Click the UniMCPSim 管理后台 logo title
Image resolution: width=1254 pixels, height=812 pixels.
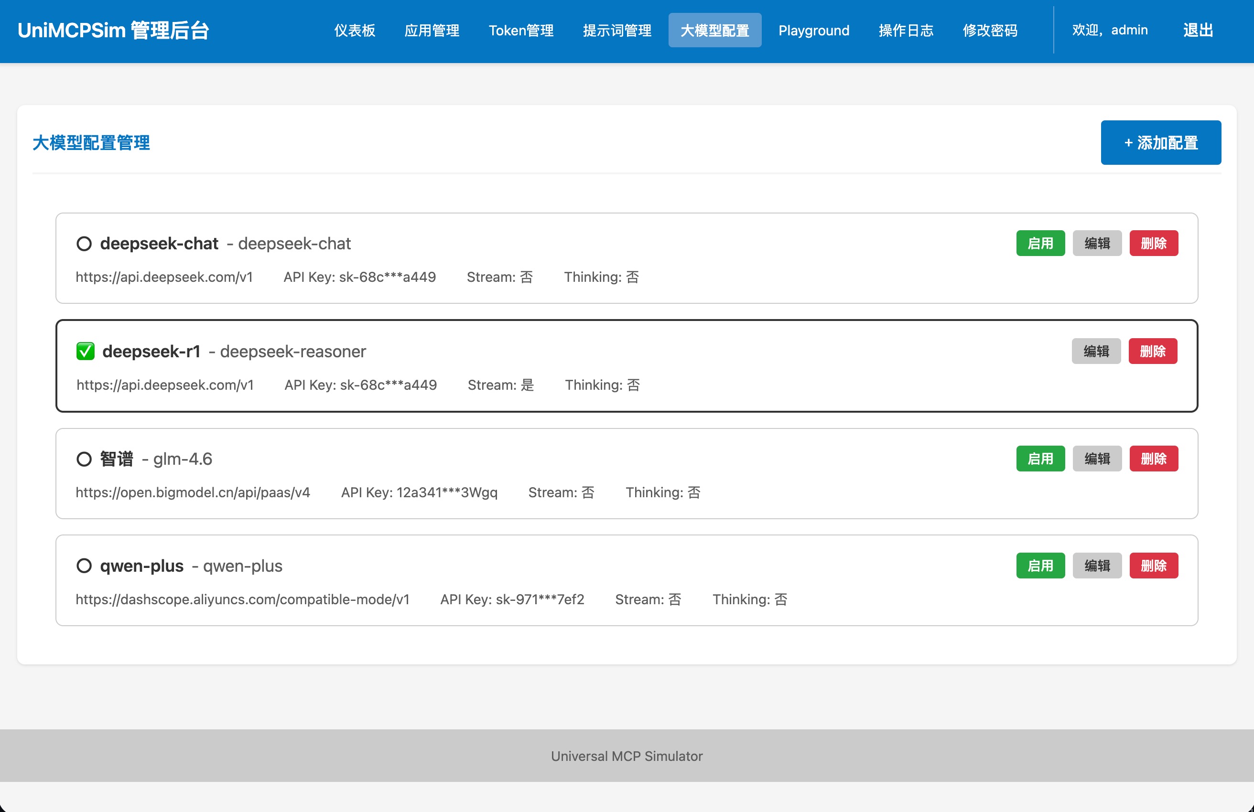113,31
